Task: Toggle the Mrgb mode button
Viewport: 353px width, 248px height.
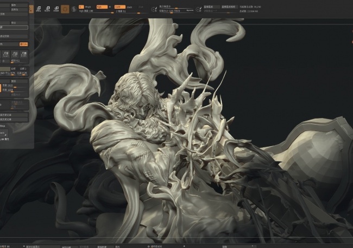Action: [x=88, y=7]
